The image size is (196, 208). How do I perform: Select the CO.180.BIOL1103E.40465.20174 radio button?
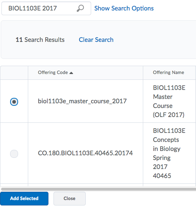click(x=14, y=154)
